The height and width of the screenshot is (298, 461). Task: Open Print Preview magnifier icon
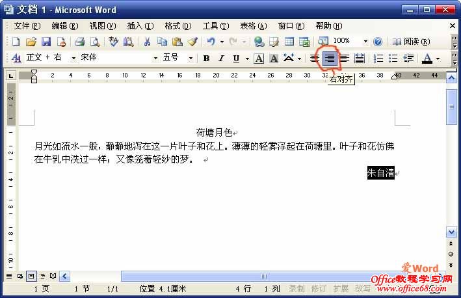95,42
